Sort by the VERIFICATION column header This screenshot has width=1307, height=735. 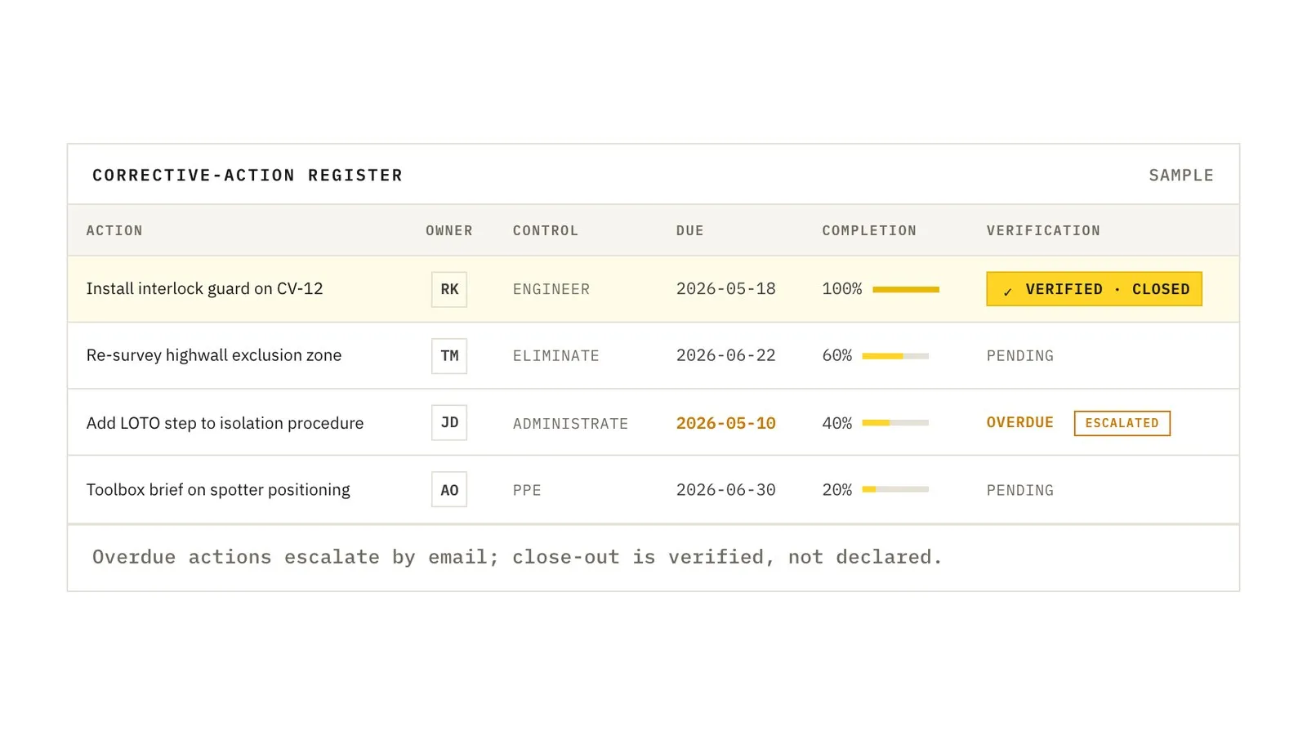(x=1043, y=230)
